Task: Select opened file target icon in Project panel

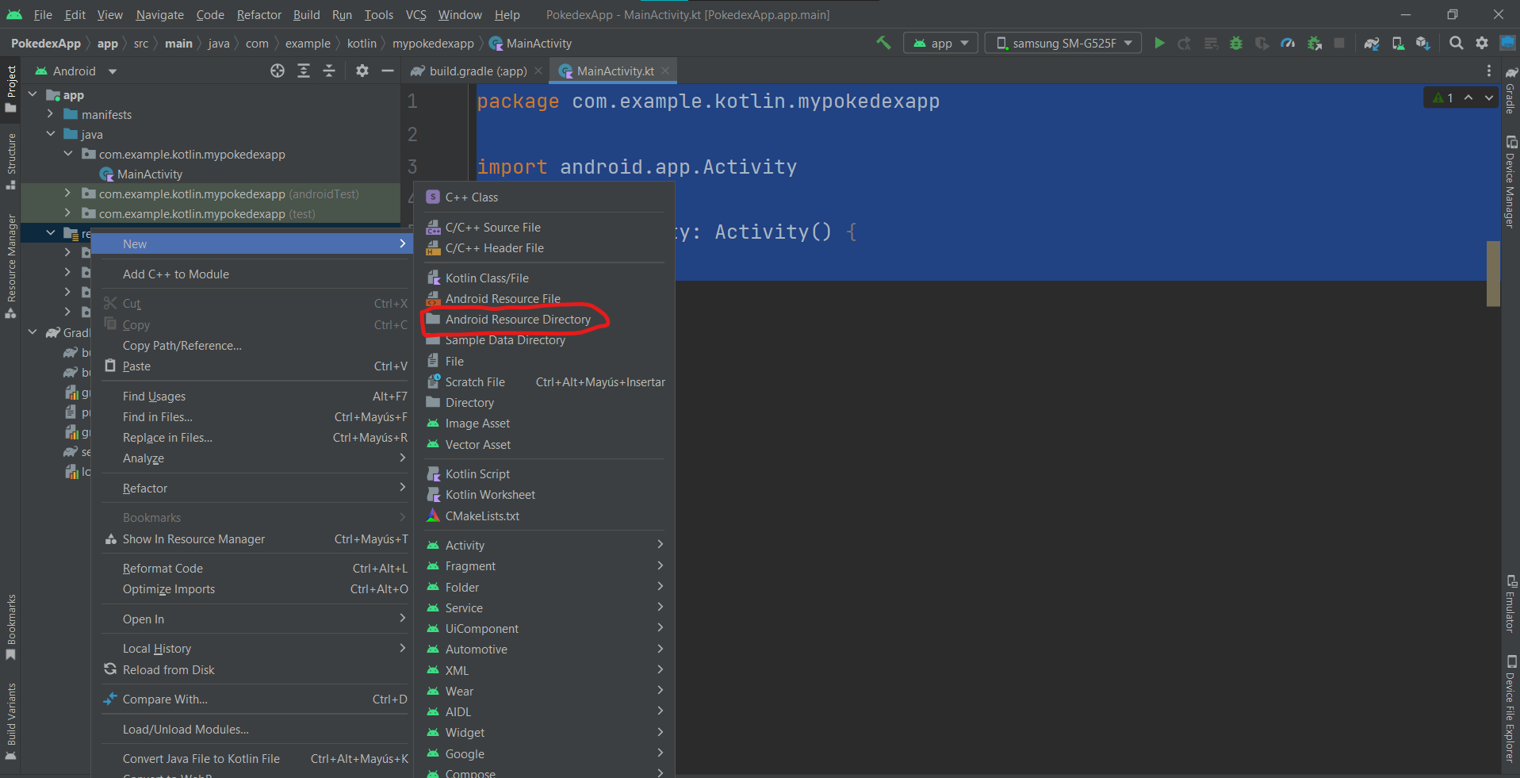Action: [x=278, y=71]
